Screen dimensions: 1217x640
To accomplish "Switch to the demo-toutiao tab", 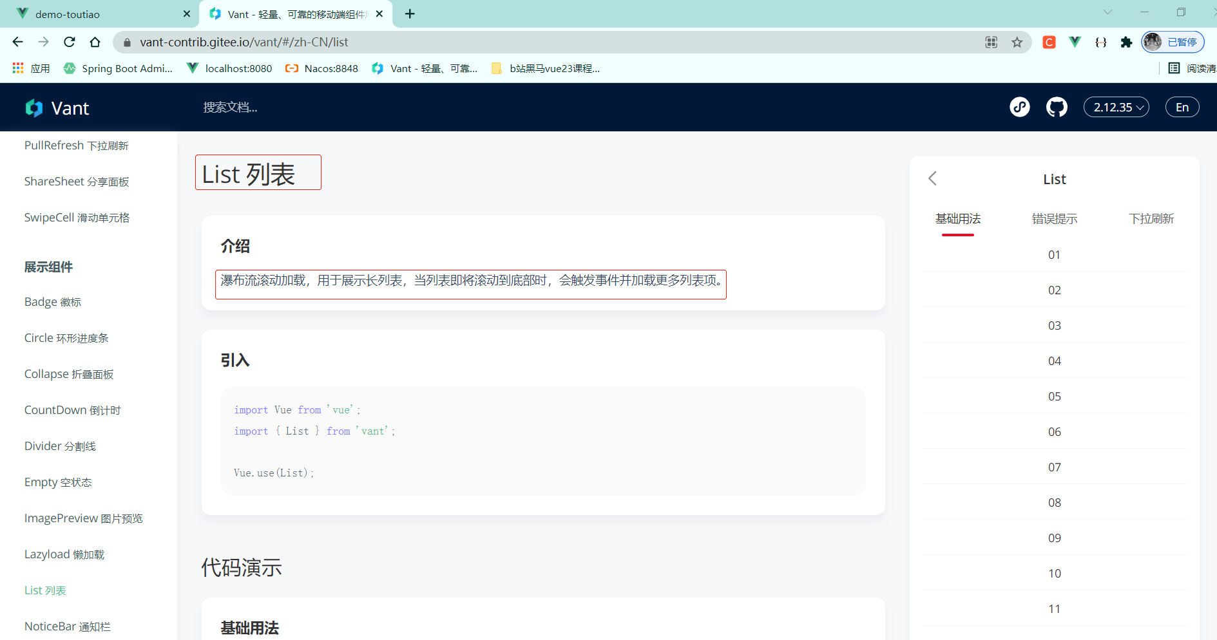I will pyautogui.click(x=100, y=14).
